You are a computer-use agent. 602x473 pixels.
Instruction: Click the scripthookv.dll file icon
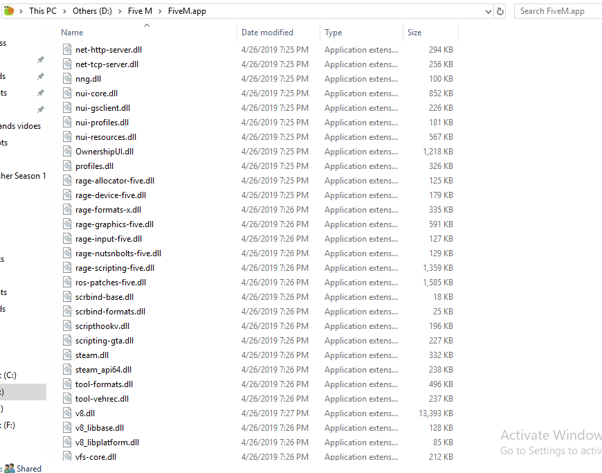tap(67, 325)
